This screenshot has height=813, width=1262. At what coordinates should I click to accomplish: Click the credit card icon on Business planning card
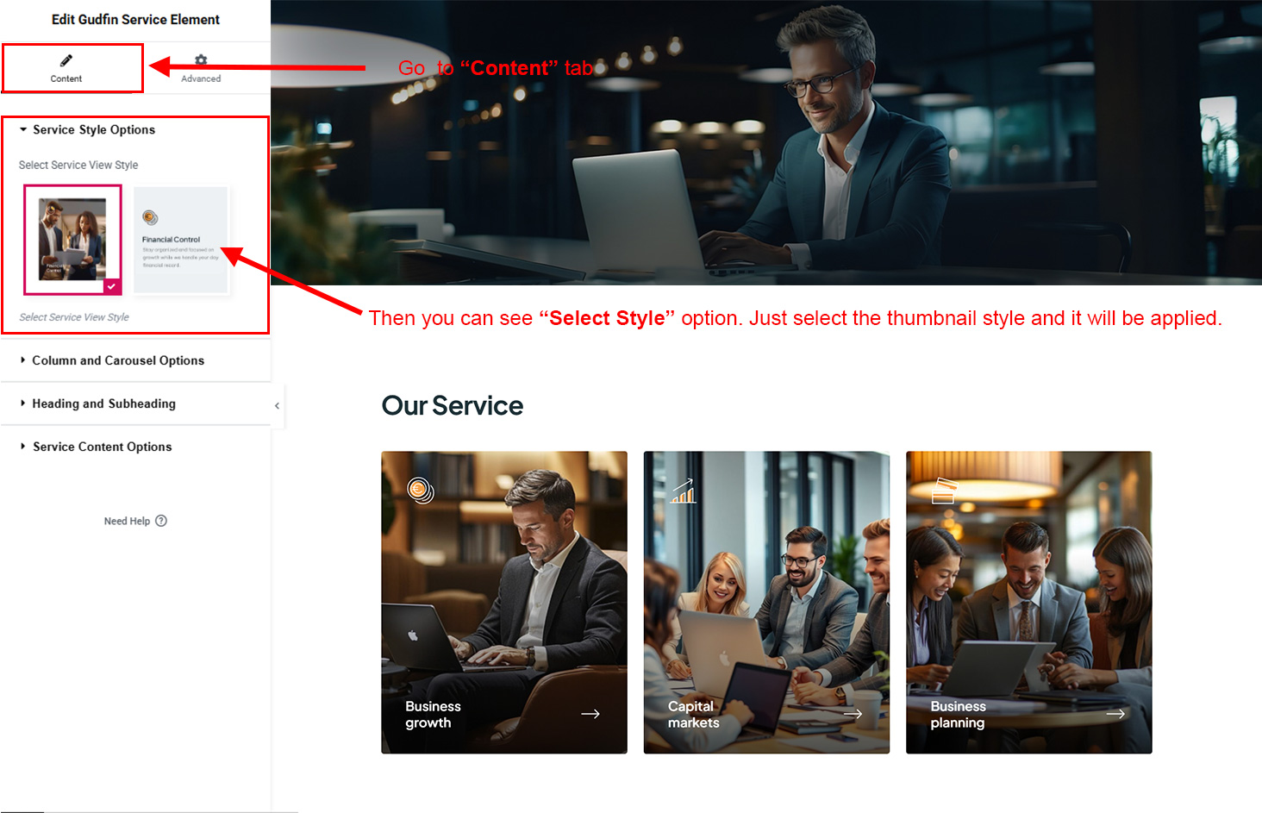click(944, 491)
